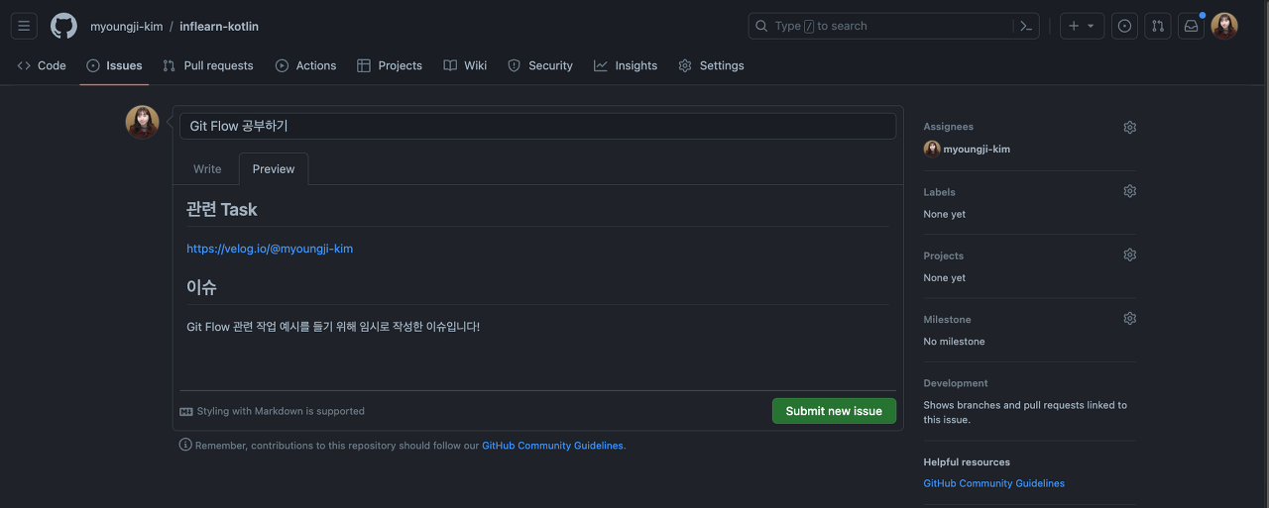The height and width of the screenshot is (508, 1269).
Task: Click the 관련 Task heading in preview
Action: coord(222,210)
